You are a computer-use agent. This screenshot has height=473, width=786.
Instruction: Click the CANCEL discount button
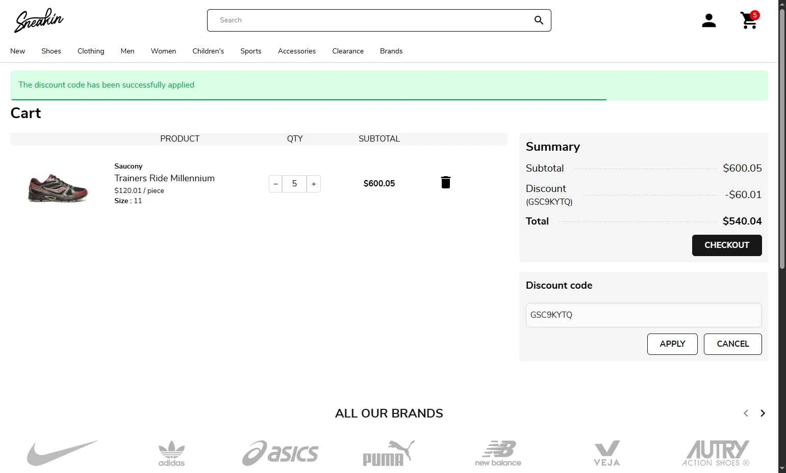(x=733, y=344)
